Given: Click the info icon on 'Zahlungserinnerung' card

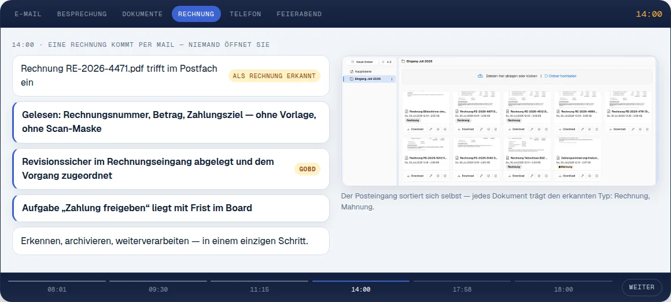Looking at the screenshot, I should click(596, 176).
